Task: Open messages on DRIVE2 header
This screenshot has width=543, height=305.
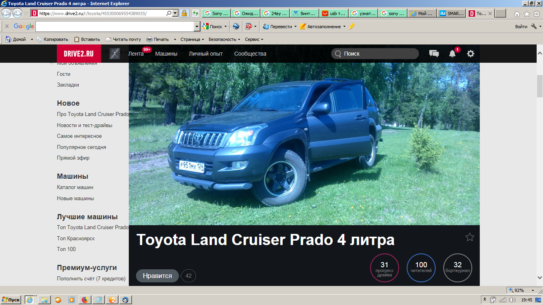Action: click(434, 53)
